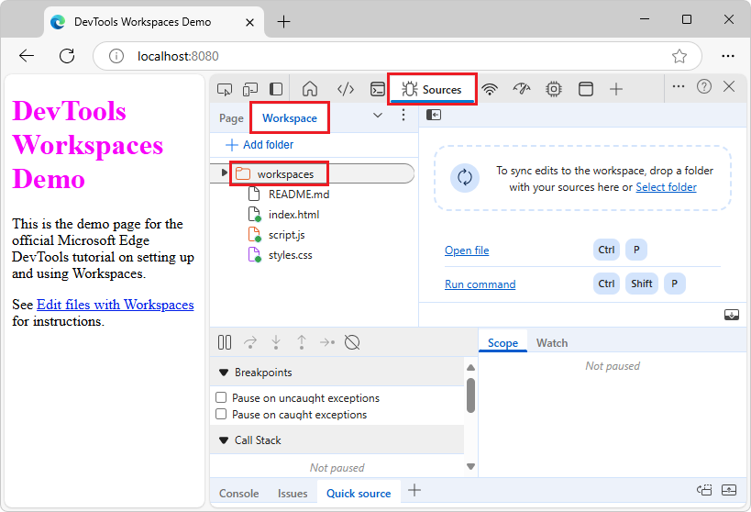This screenshot has width=751, height=512.
Task: Select the Quick source tab
Action: coord(359,494)
